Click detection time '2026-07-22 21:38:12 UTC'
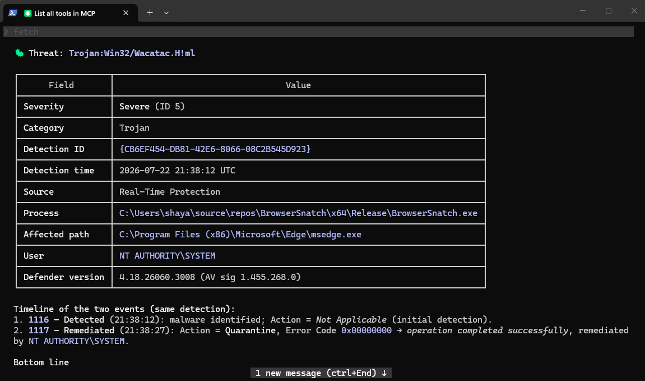 (x=177, y=171)
